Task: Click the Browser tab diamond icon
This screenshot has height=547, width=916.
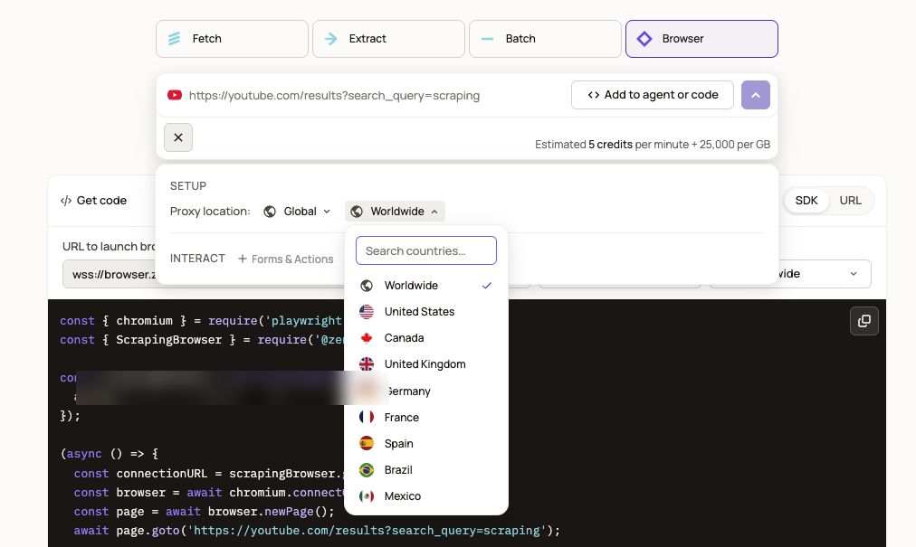Action: coord(644,39)
